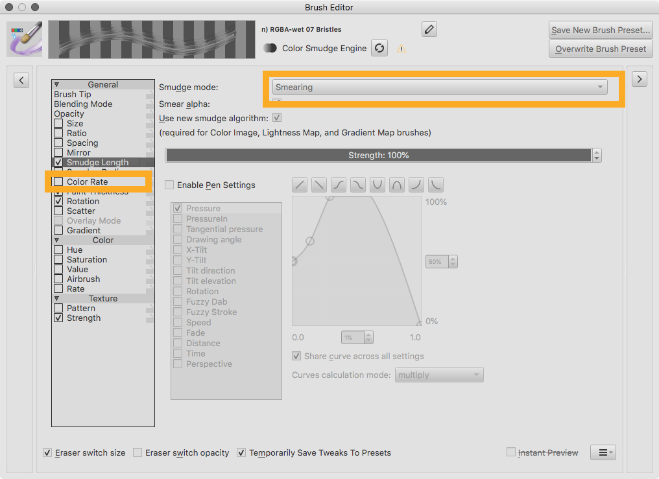Toggle the Pressure sensor checkbox
The width and height of the screenshot is (659, 479).
pyautogui.click(x=178, y=208)
